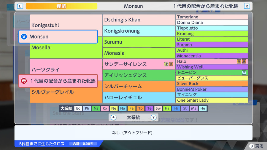Click the 底 icon on サンデーサイレンス
267x150 pixels.
[171, 64]
